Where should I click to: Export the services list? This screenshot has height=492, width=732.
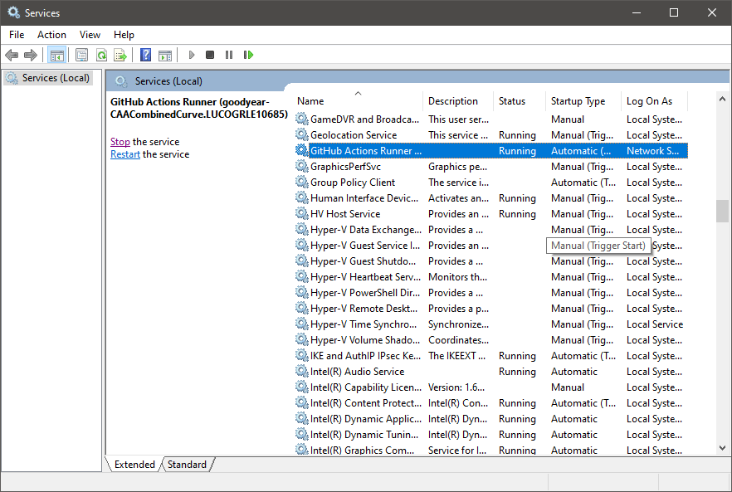point(121,55)
